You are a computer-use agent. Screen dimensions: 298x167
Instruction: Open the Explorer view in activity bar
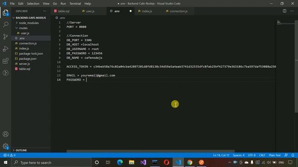(x=6, y=13)
